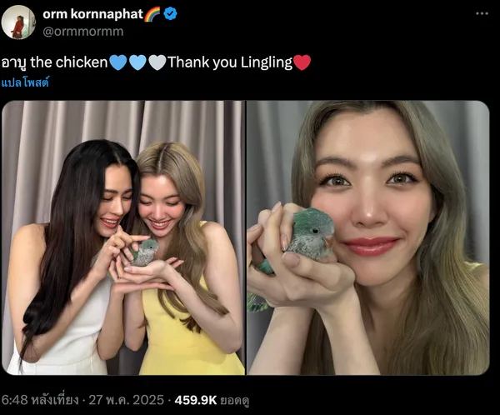The image size is (500, 415).
Task: Click the blue verified badge
Action: (171, 13)
